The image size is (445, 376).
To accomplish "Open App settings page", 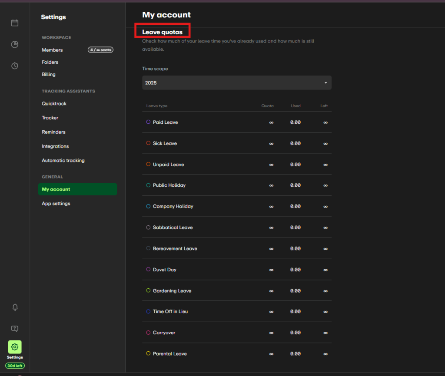I will point(56,204).
